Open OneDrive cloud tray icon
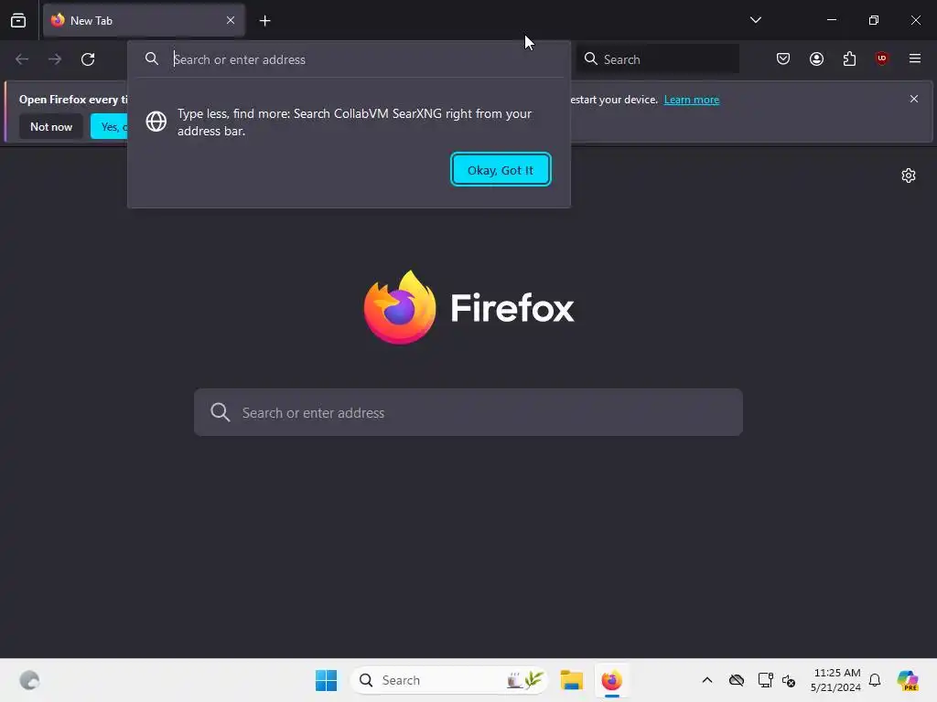The image size is (937, 702). tap(737, 680)
